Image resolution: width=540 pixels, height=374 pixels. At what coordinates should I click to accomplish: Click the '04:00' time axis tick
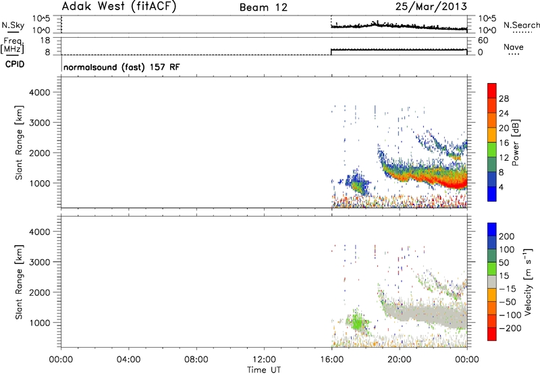click(x=129, y=360)
